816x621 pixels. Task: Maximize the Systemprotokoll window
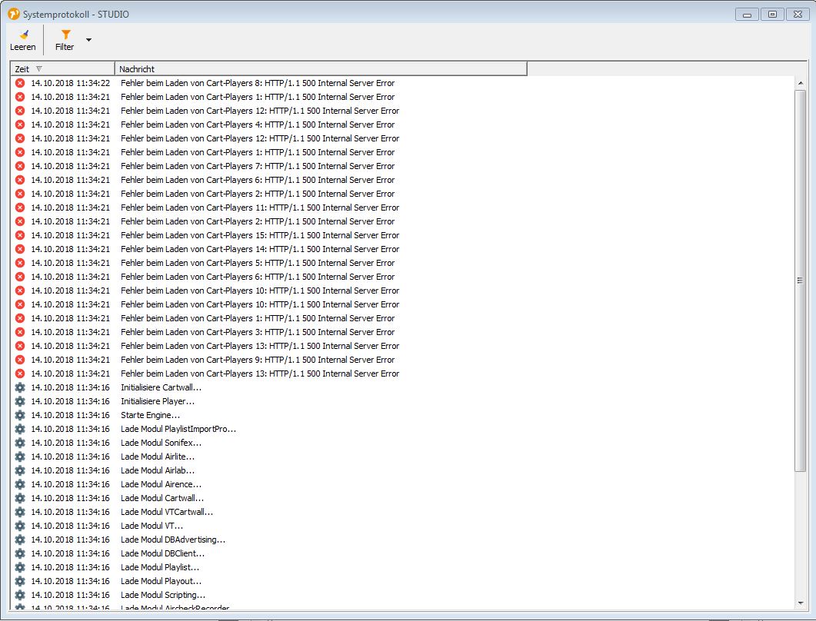click(772, 14)
